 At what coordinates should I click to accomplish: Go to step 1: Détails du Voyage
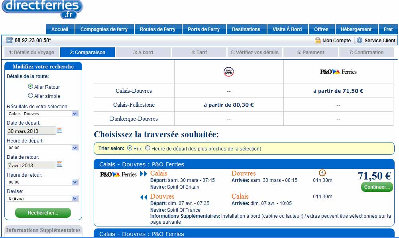(31, 52)
